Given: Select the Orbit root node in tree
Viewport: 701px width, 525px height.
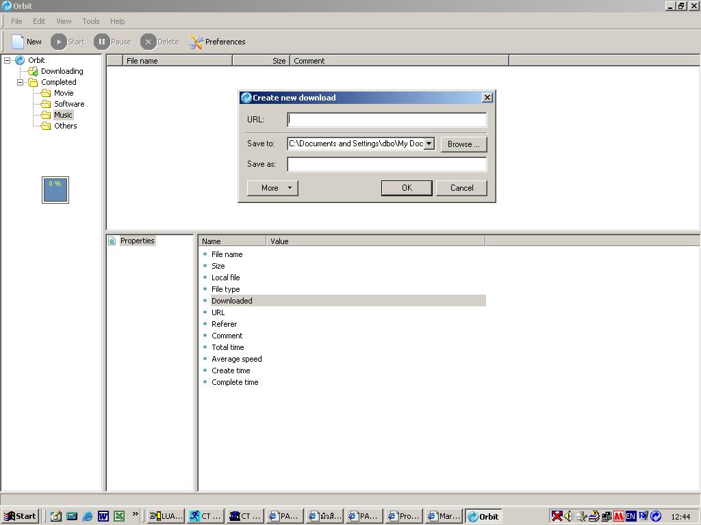Looking at the screenshot, I should coord(36,60).
